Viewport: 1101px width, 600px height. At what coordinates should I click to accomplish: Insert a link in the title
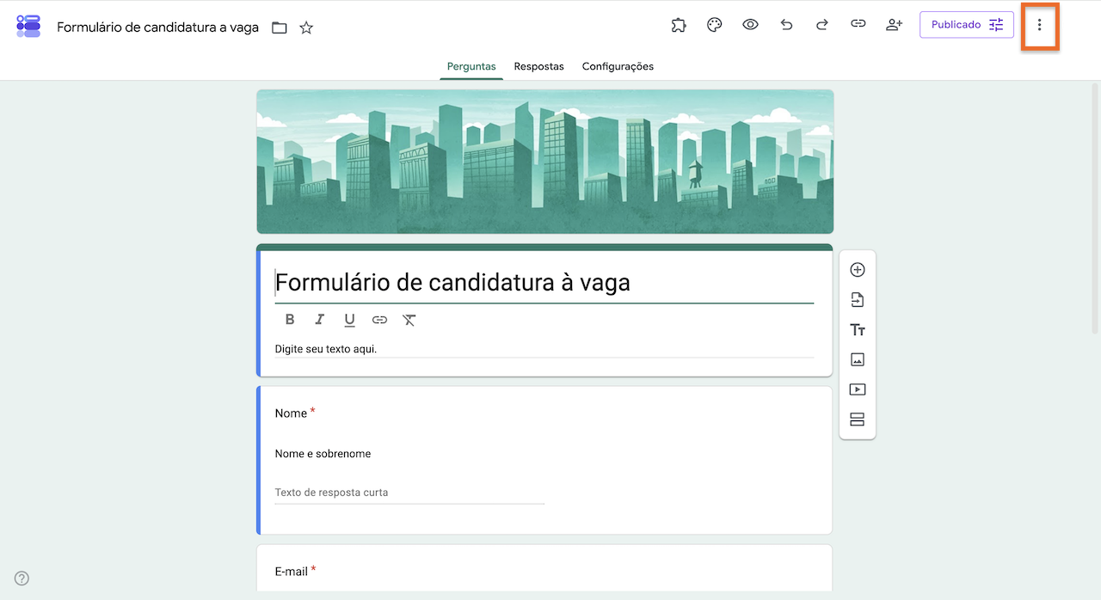coord(379,320)
